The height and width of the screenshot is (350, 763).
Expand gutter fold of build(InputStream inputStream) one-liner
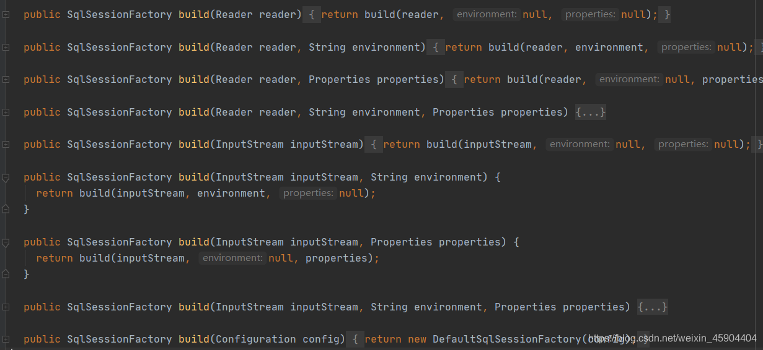click(6, 145)
